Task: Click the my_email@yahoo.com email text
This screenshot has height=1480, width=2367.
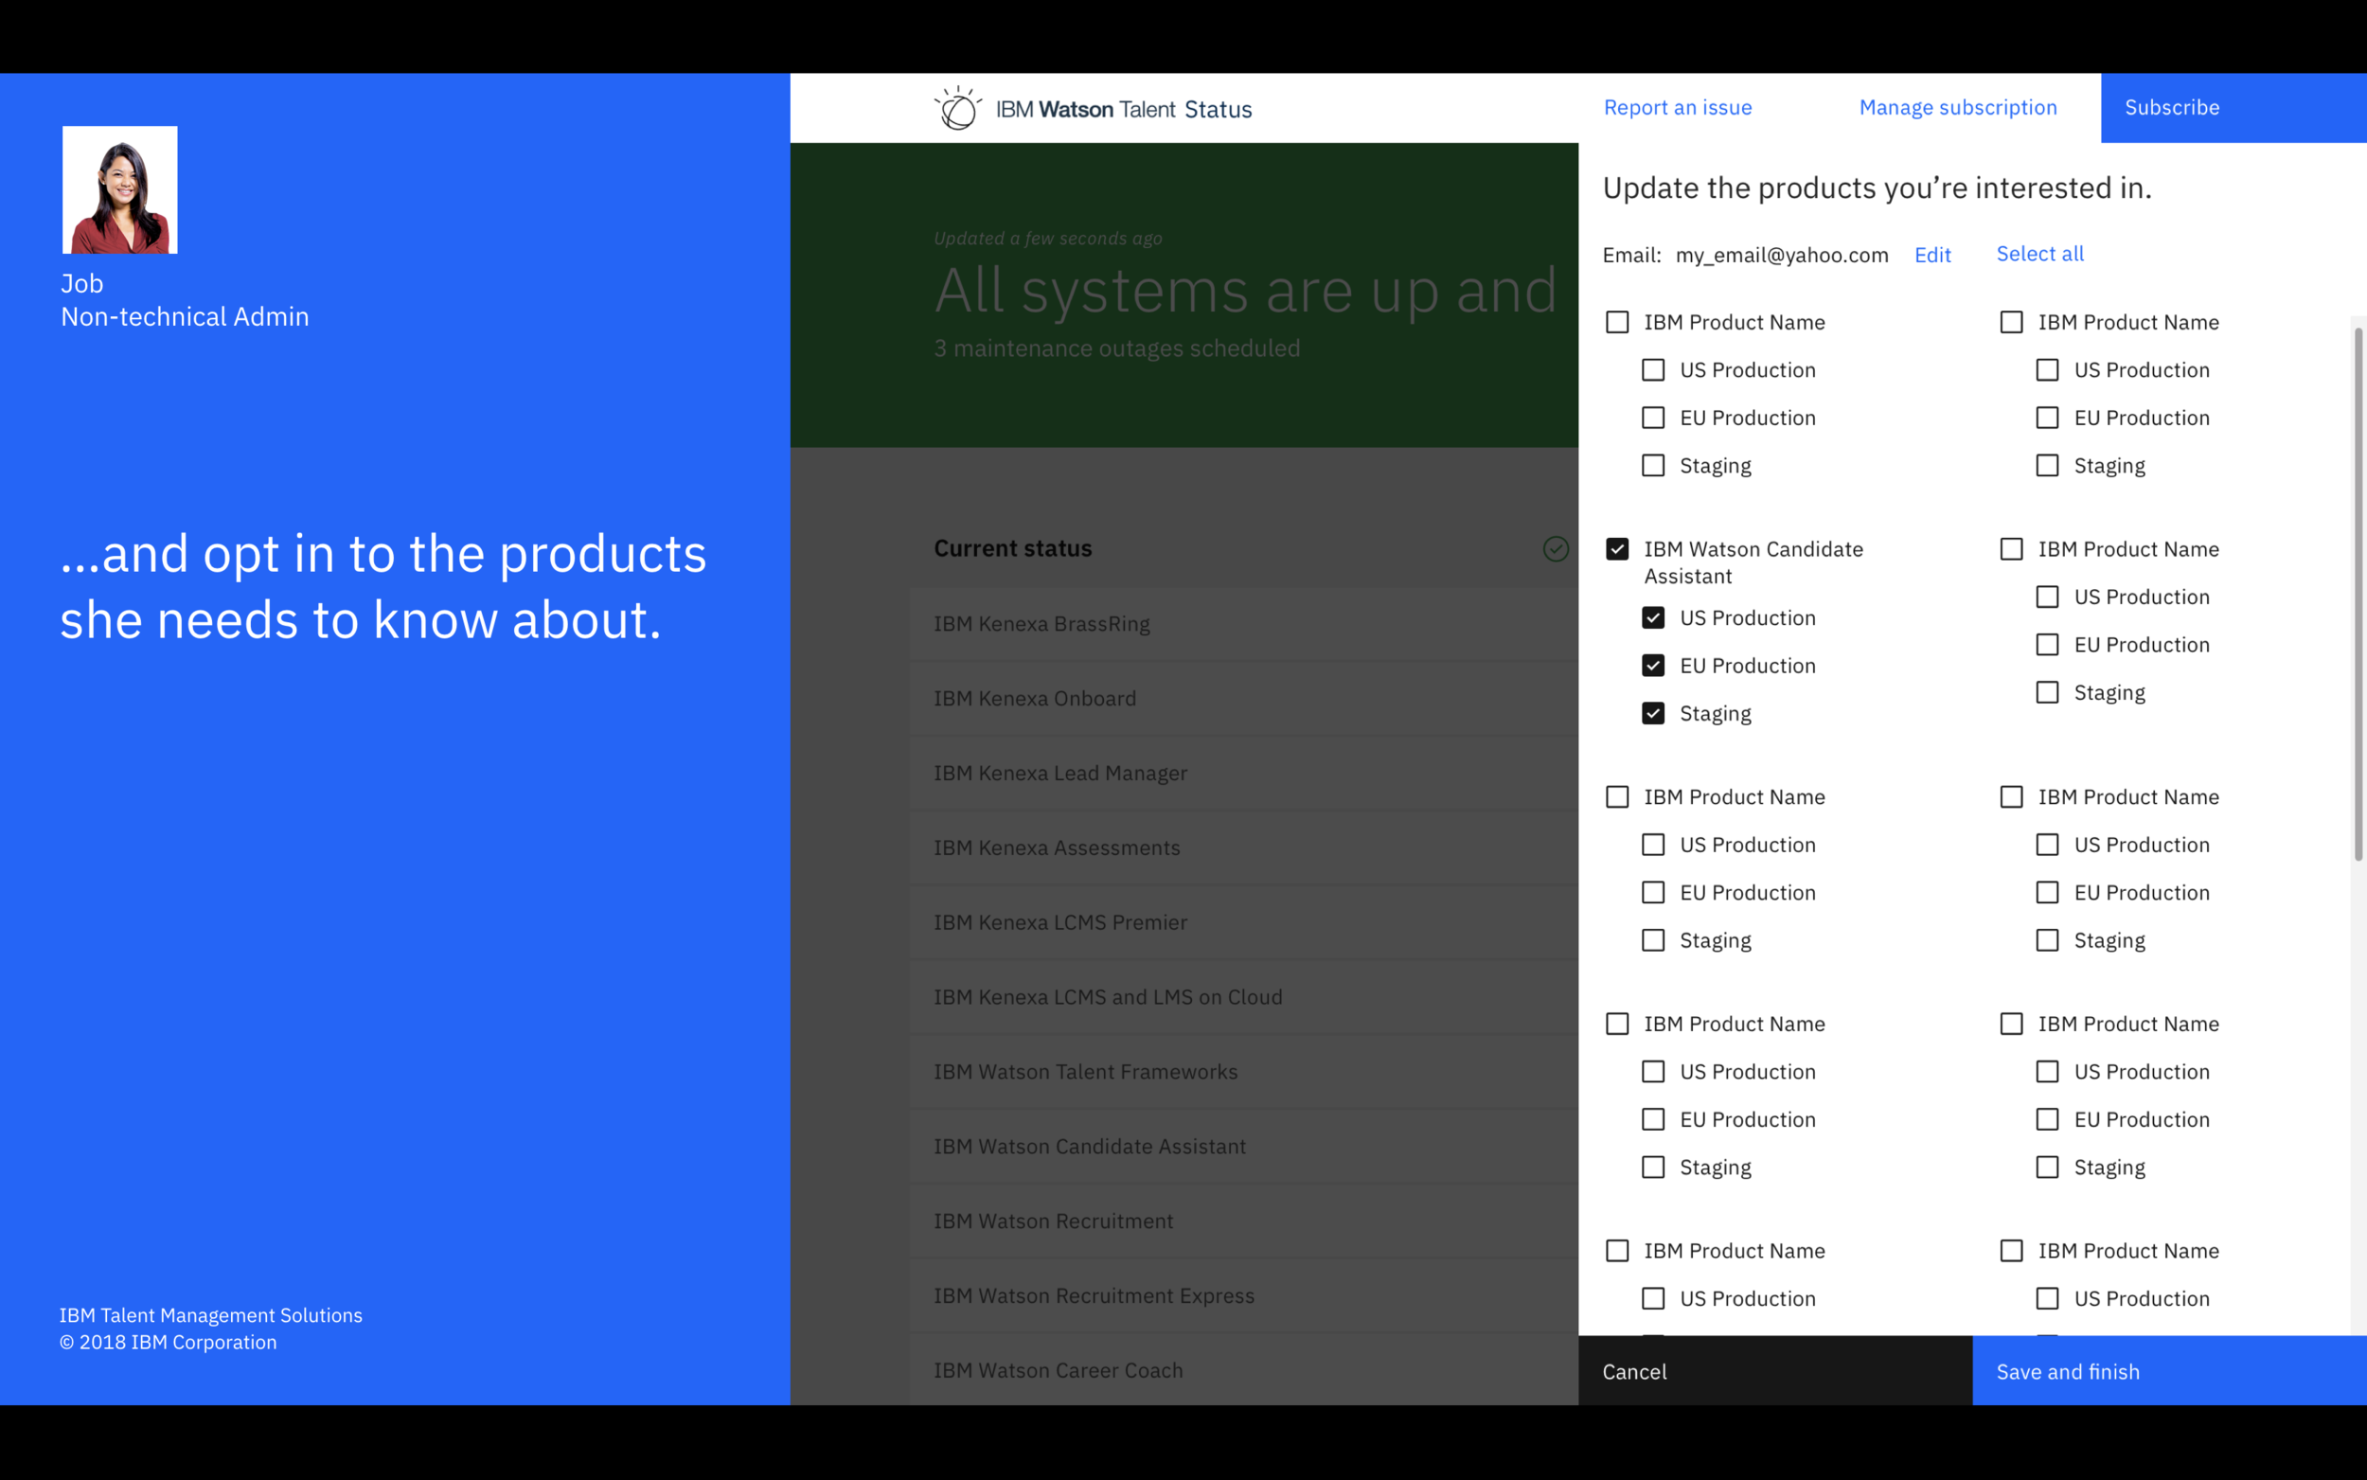Action: [x=1782, y=255]
